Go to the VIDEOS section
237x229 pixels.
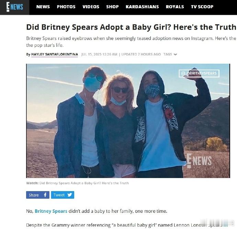(x=91, y=7)
